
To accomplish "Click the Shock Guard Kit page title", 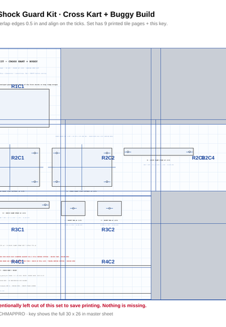I will (x=77, y=14).
